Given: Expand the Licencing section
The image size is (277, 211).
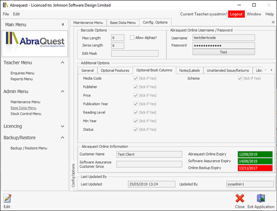Looking at the screenshot, I should [x=63, y=126].
